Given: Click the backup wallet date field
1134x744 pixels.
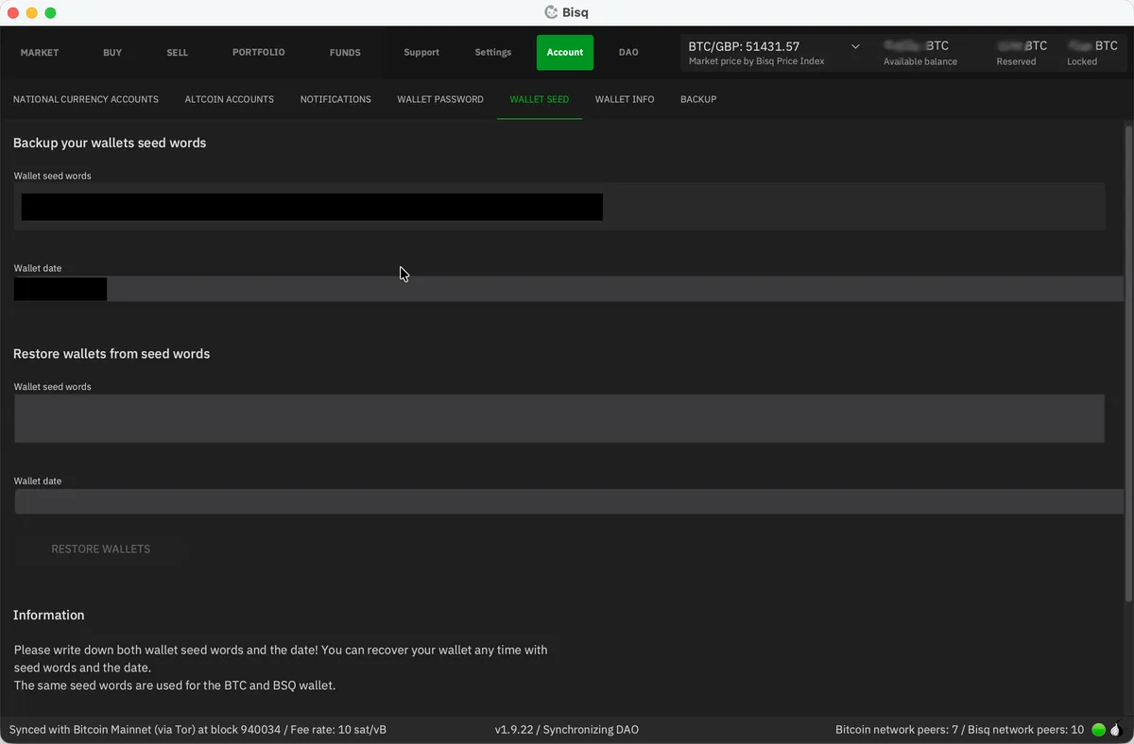Looking at the screenshot, I should click(x=569, y=289).
